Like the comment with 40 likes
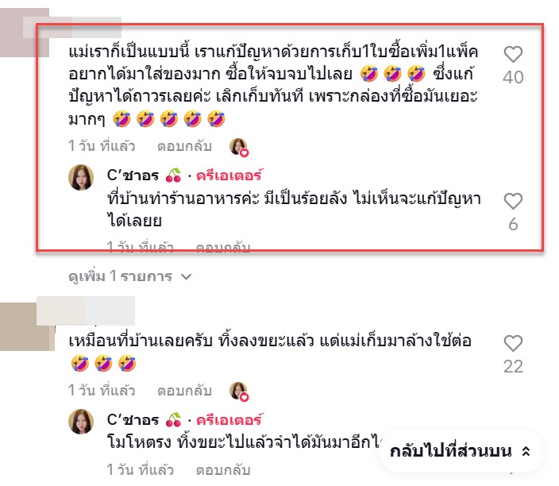Viewport: 559px width, 486px height. point(513,55)
